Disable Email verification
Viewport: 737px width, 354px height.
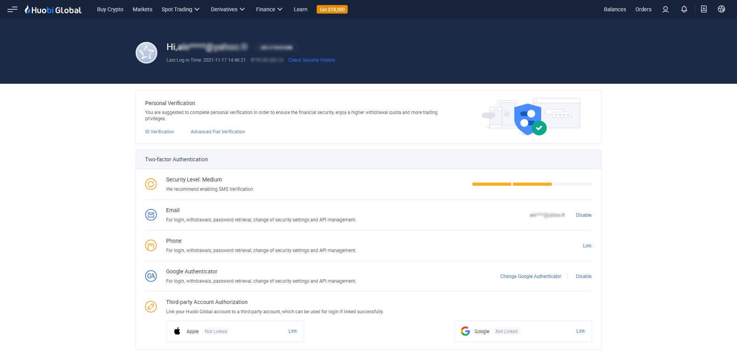583,215
